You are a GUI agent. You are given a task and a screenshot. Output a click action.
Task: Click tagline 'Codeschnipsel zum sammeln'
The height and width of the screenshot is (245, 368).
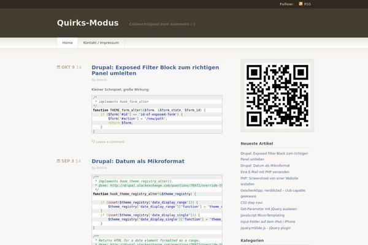(162, 24)
